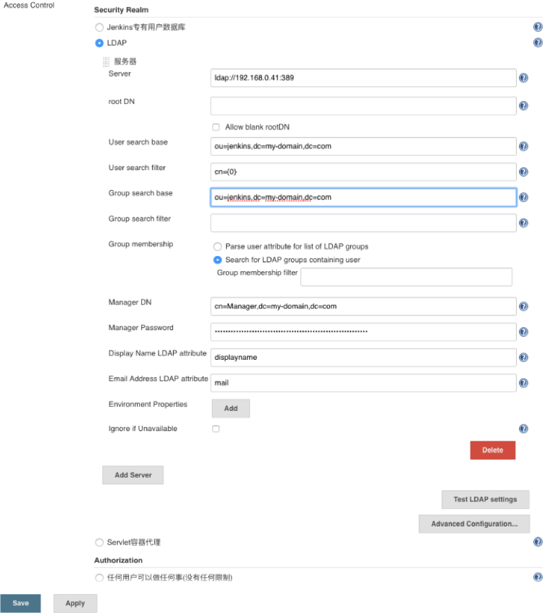Click help icon next to Server field
Viewport: 555px width, 615px height.
pyautogui.click(x=523, y=78)
